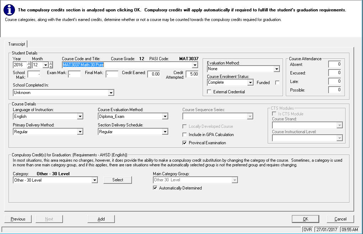Enable the External Credential checkbox
This screenshot has width=363, height=234.
click(x=209, y=92)
